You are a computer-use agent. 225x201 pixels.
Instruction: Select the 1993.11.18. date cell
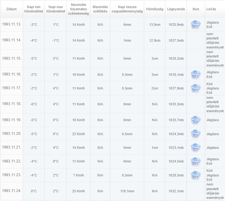tap(12, 103)
